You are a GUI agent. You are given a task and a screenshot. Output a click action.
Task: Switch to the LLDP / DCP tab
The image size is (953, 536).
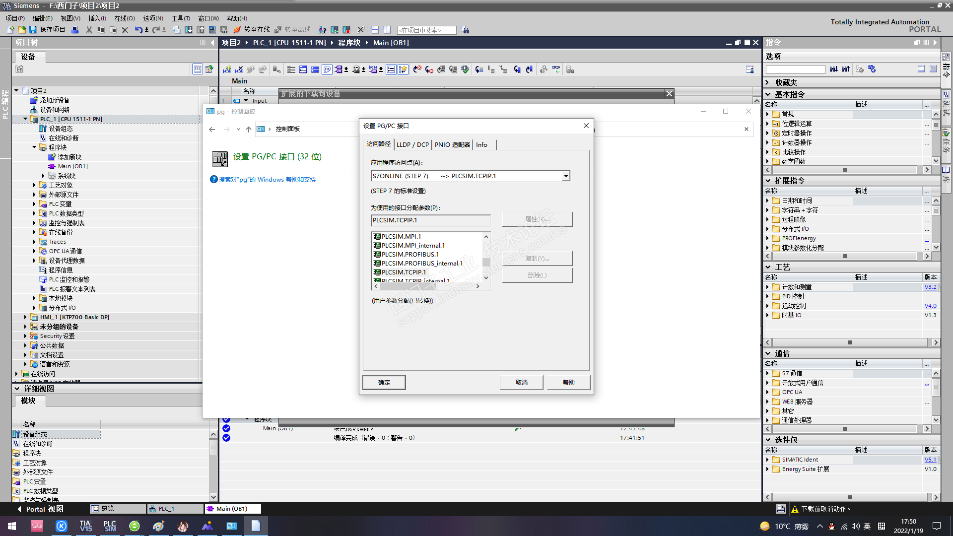tap(412, 145)
